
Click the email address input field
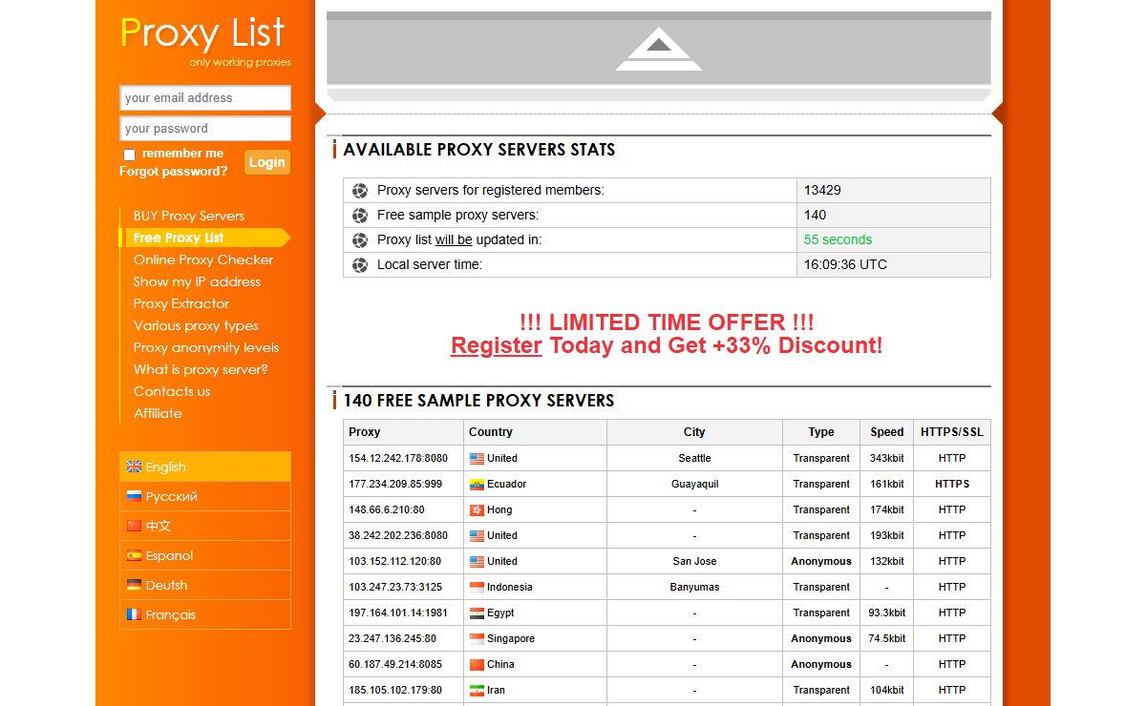[x=204, y=98]
